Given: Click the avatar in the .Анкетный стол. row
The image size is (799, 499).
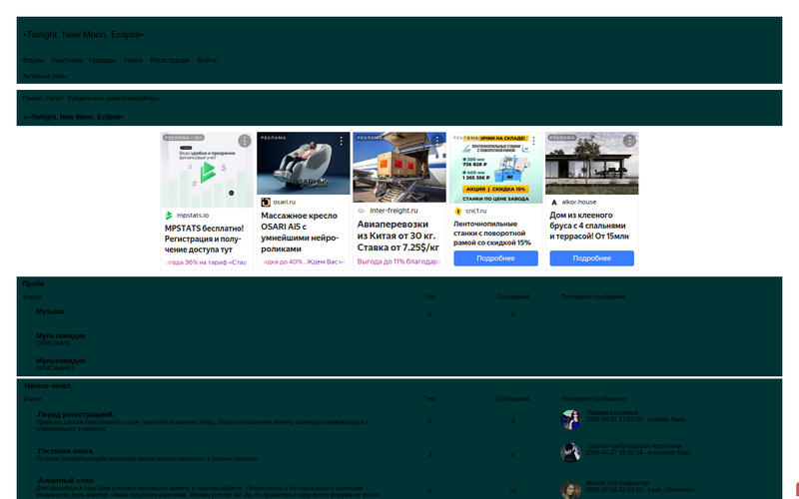Looking at the screenshot, I should [571, 489].
